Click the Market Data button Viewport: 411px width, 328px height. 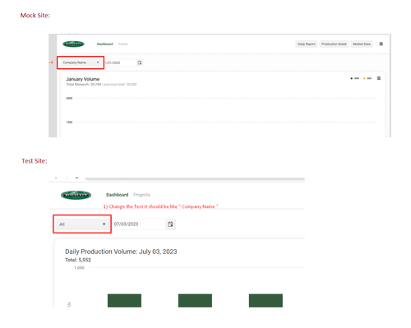tap(362, 44)
